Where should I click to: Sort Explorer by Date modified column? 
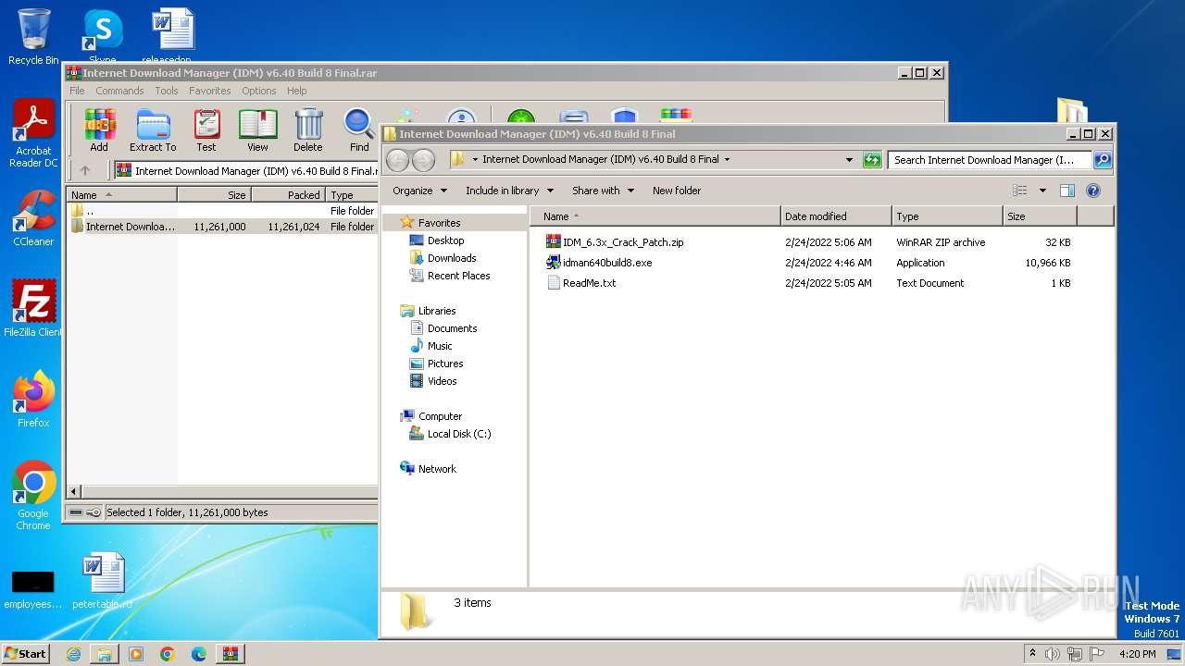coord(836,216)
